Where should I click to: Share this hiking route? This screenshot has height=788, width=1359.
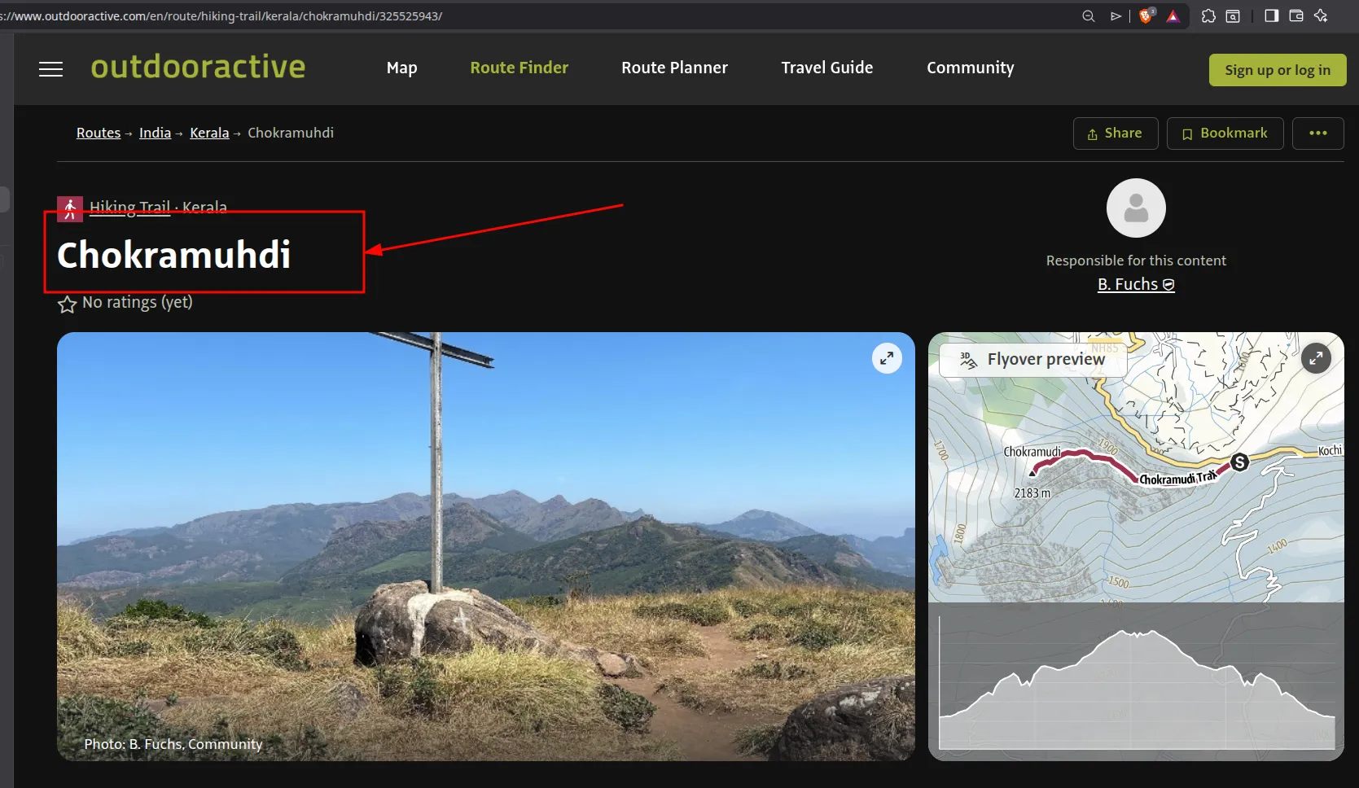click(1115, 134)
